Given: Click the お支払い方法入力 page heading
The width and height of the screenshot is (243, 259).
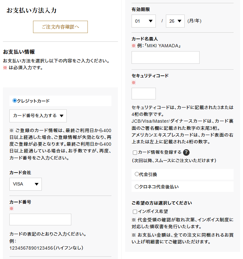Looking at the screenshot, I should pyautogui.click(x=31, y=10).
